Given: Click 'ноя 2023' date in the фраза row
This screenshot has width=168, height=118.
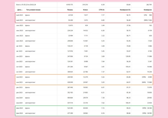Looking at the screenshot, I should point(19,77).
